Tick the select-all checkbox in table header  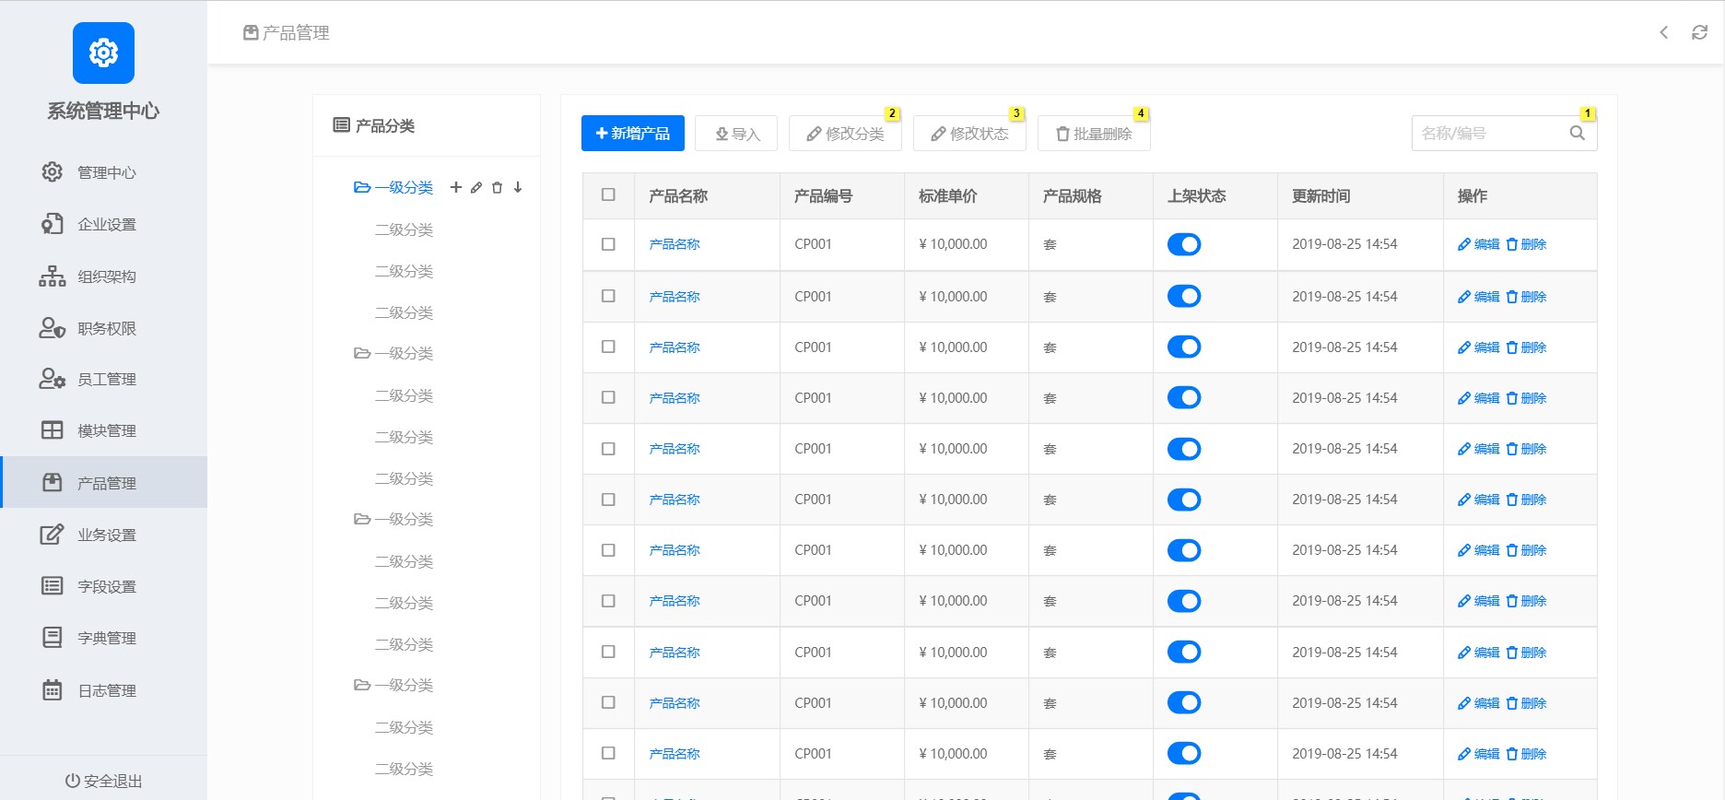608,194
